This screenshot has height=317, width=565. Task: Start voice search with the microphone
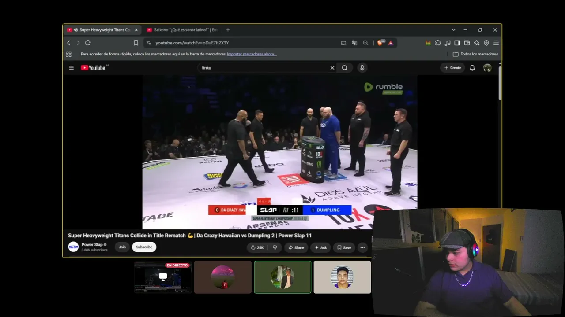(362, 68)
